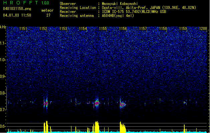
Task: Click the 1151 time marker
Action: (23, 29)
